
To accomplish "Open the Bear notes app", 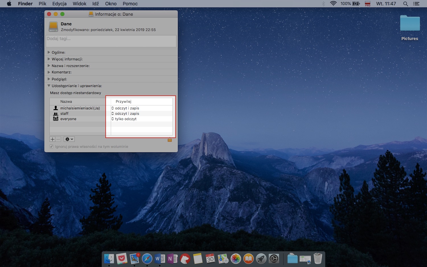I will [185, 259].
